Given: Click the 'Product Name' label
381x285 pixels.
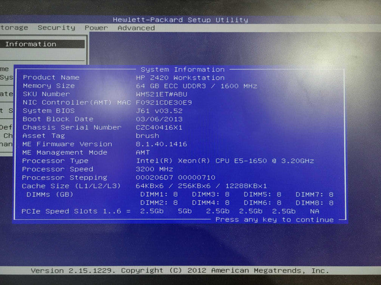Looking at the screenshot, I should [51, 77].
